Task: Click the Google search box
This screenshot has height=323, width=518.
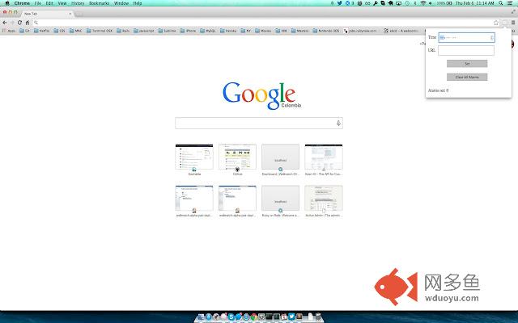Action: [259, 123]
